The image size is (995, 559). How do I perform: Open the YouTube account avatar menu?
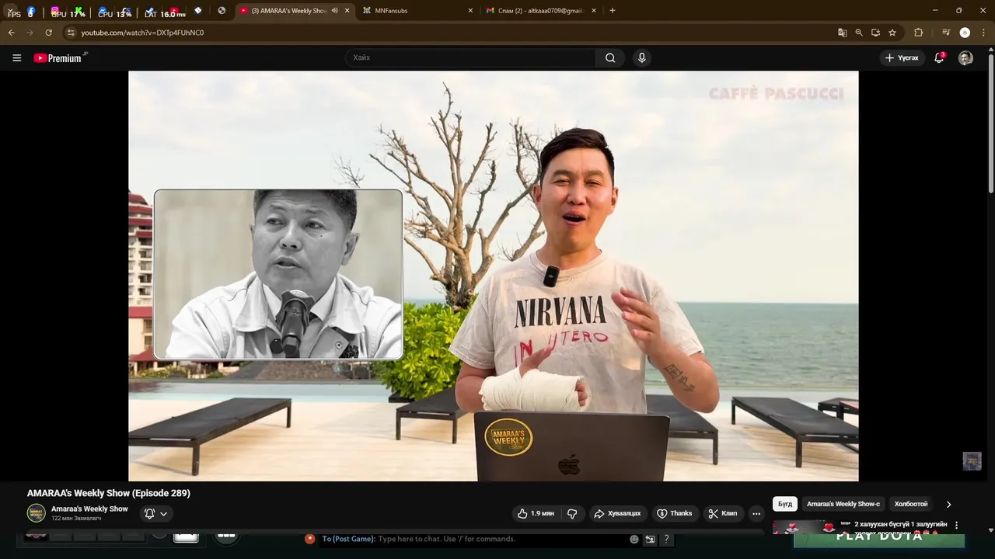point(965,58)
